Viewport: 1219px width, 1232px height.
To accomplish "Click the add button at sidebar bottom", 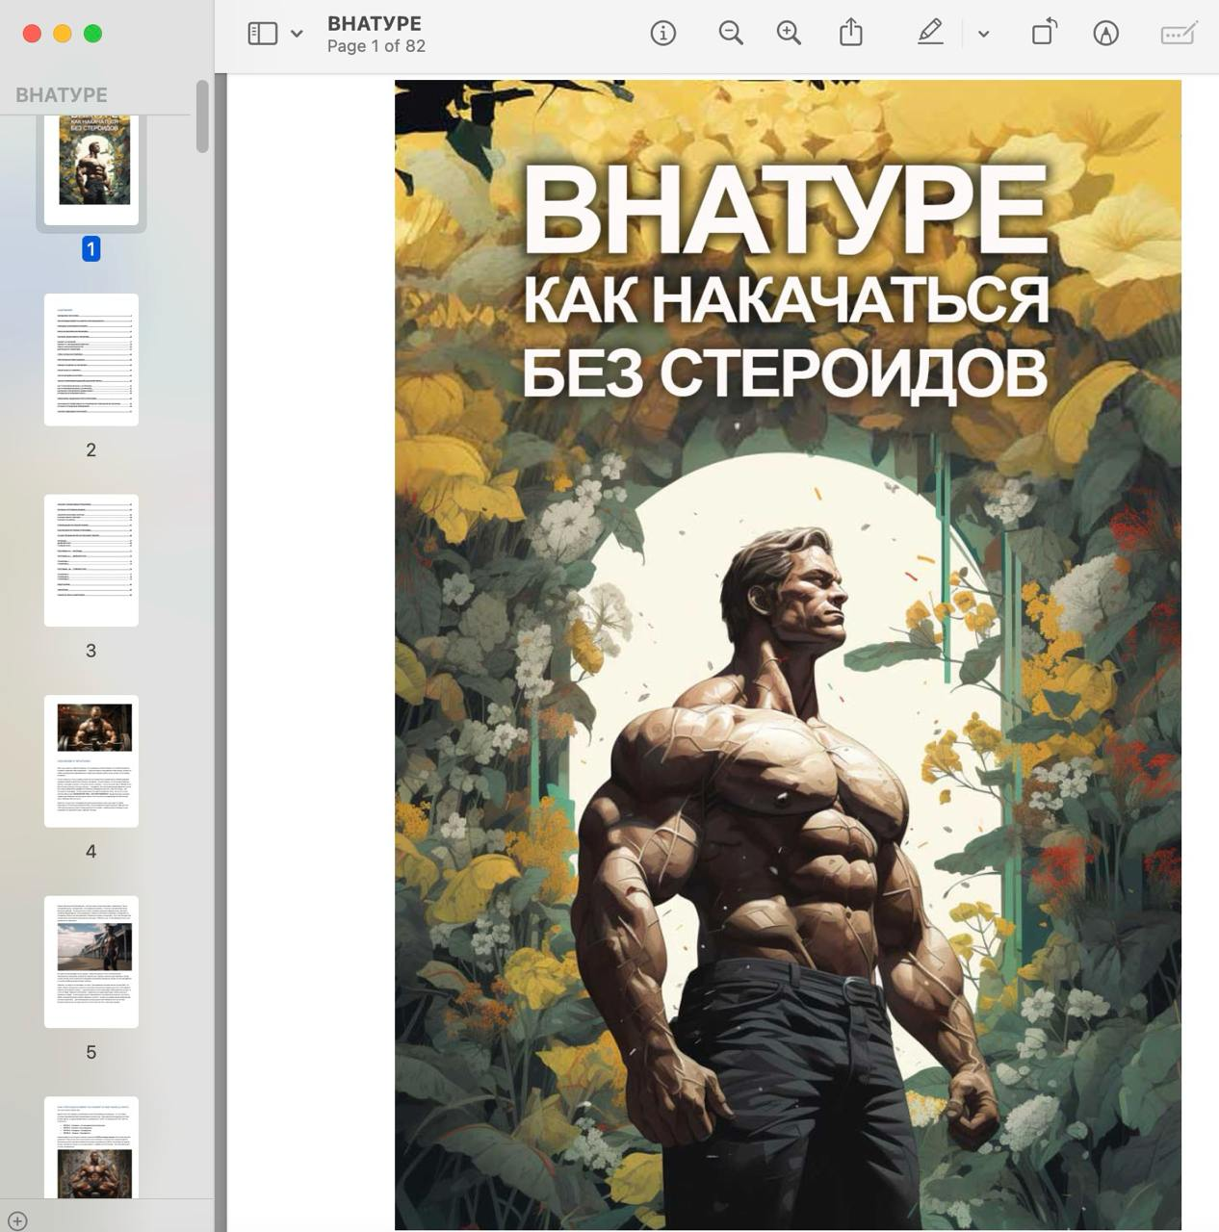I will tap(16, 1219).
